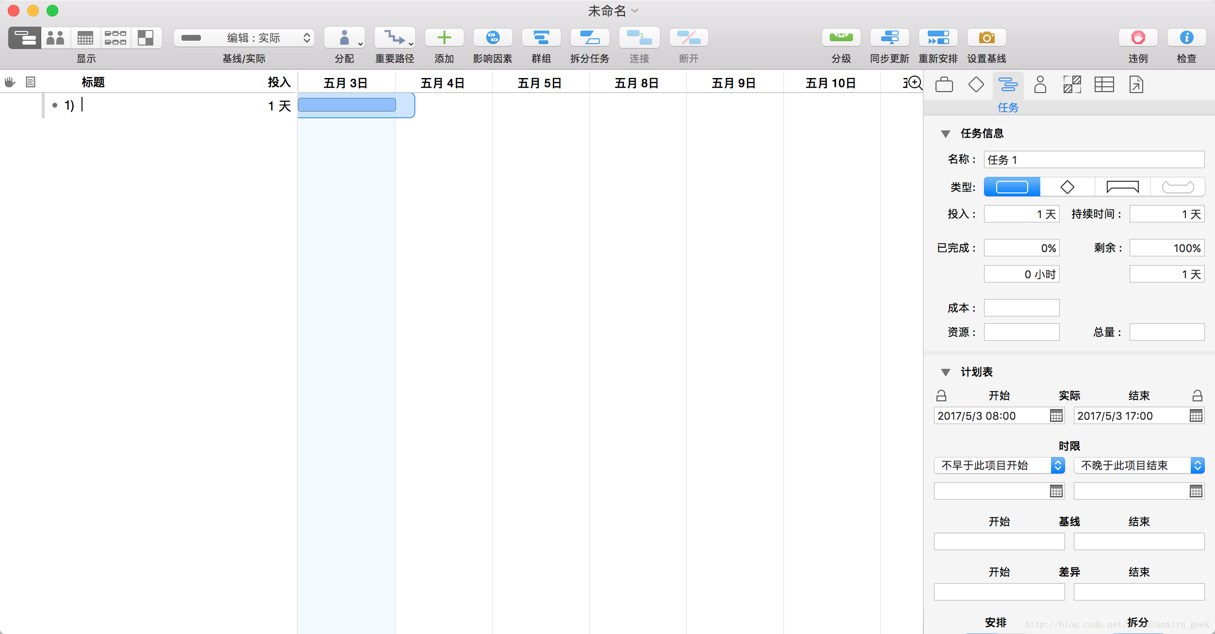Screen dimensions: 1215x634
Task: Click the 1 天 effort cell in task row
Action: tap(279, 106)
